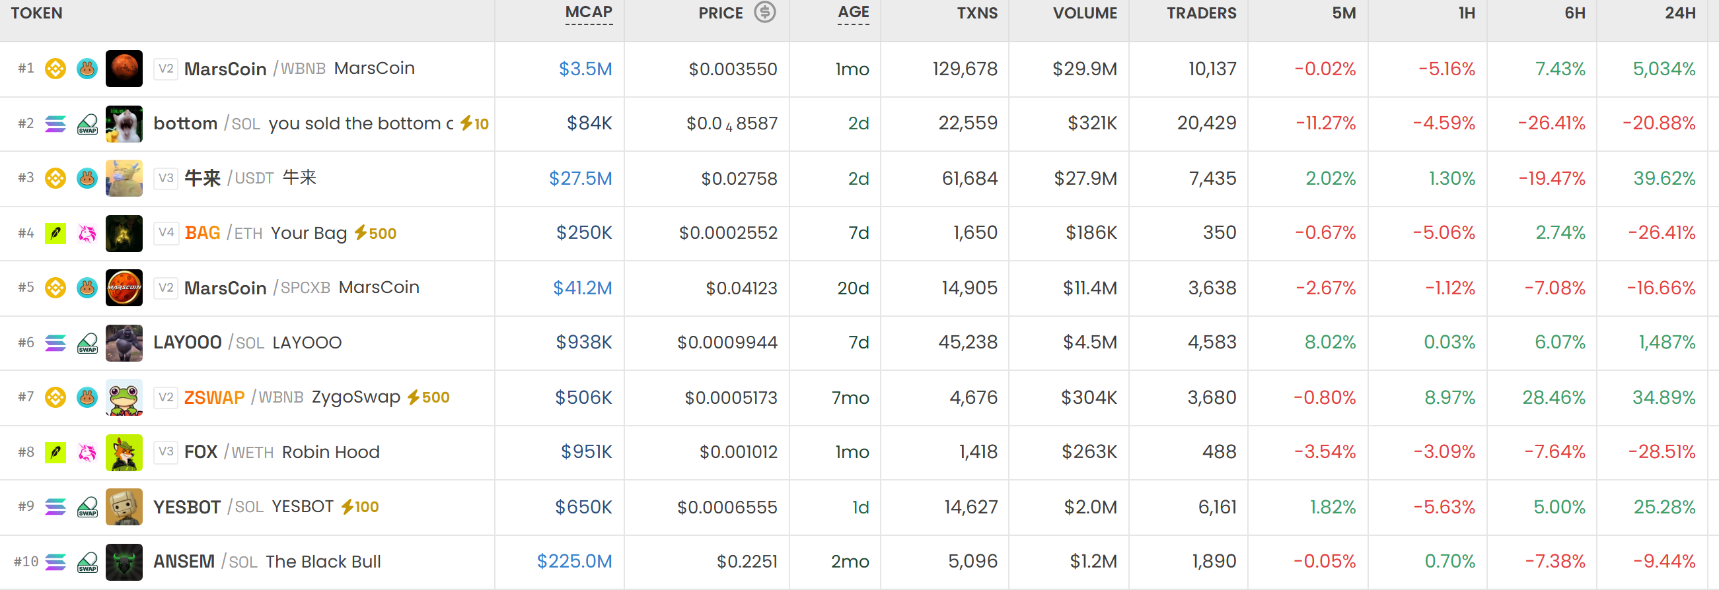Sort the table by TRADERS column
Screen dimensions: 1719x590
pos(1201,13)
